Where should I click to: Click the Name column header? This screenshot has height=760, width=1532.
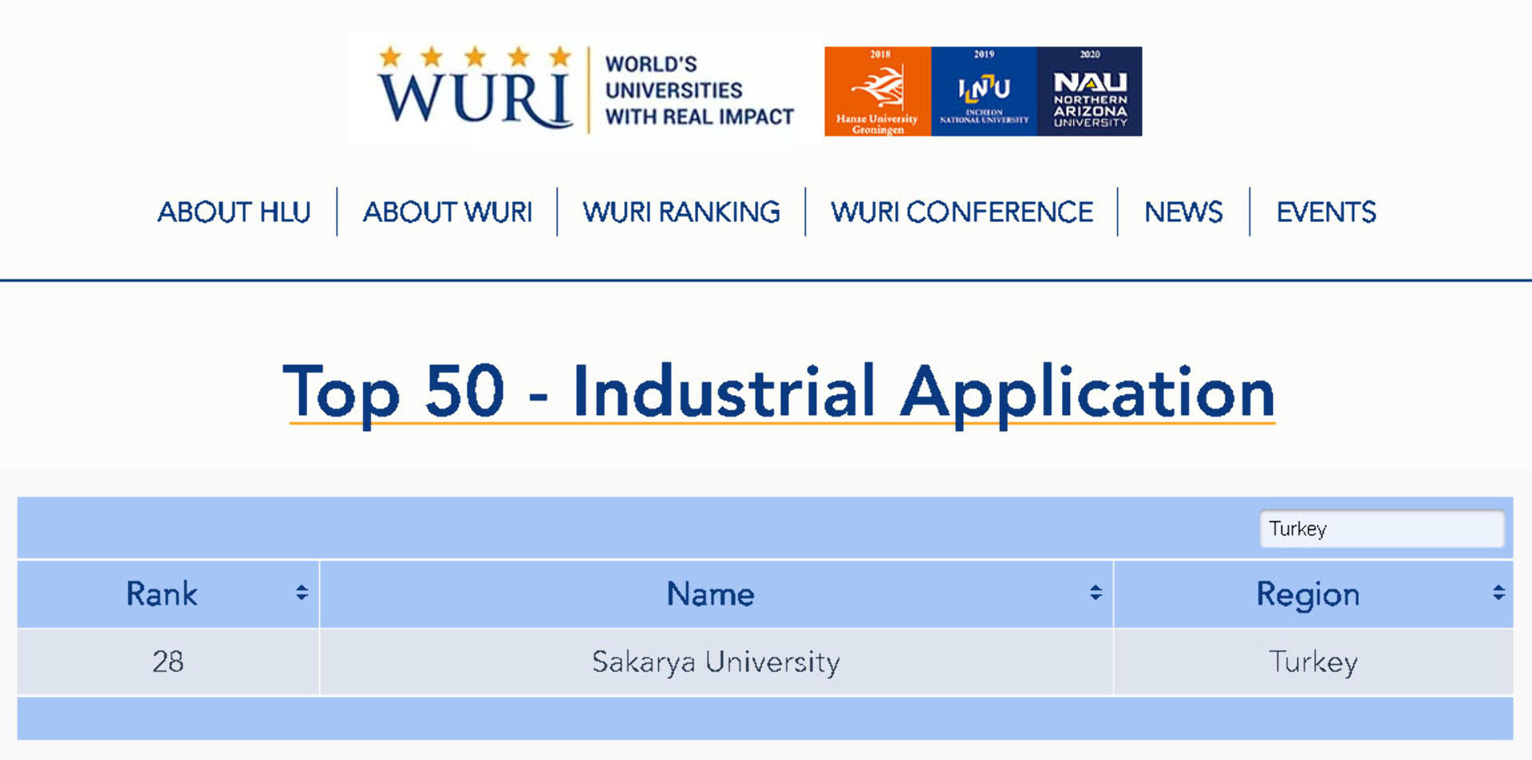point(716,594)
